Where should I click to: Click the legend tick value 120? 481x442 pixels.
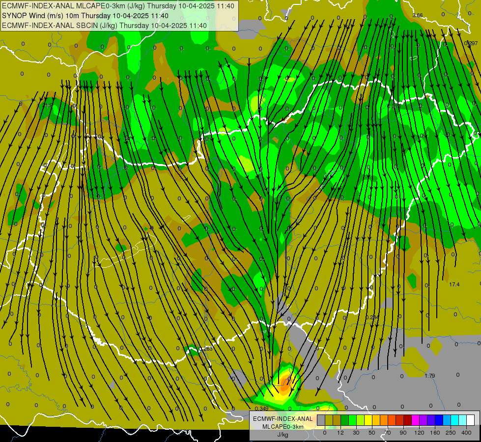coord(419,433)
